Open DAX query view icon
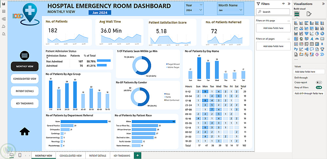The height and width of the screenshot is (159, 327). pos(4,26)
